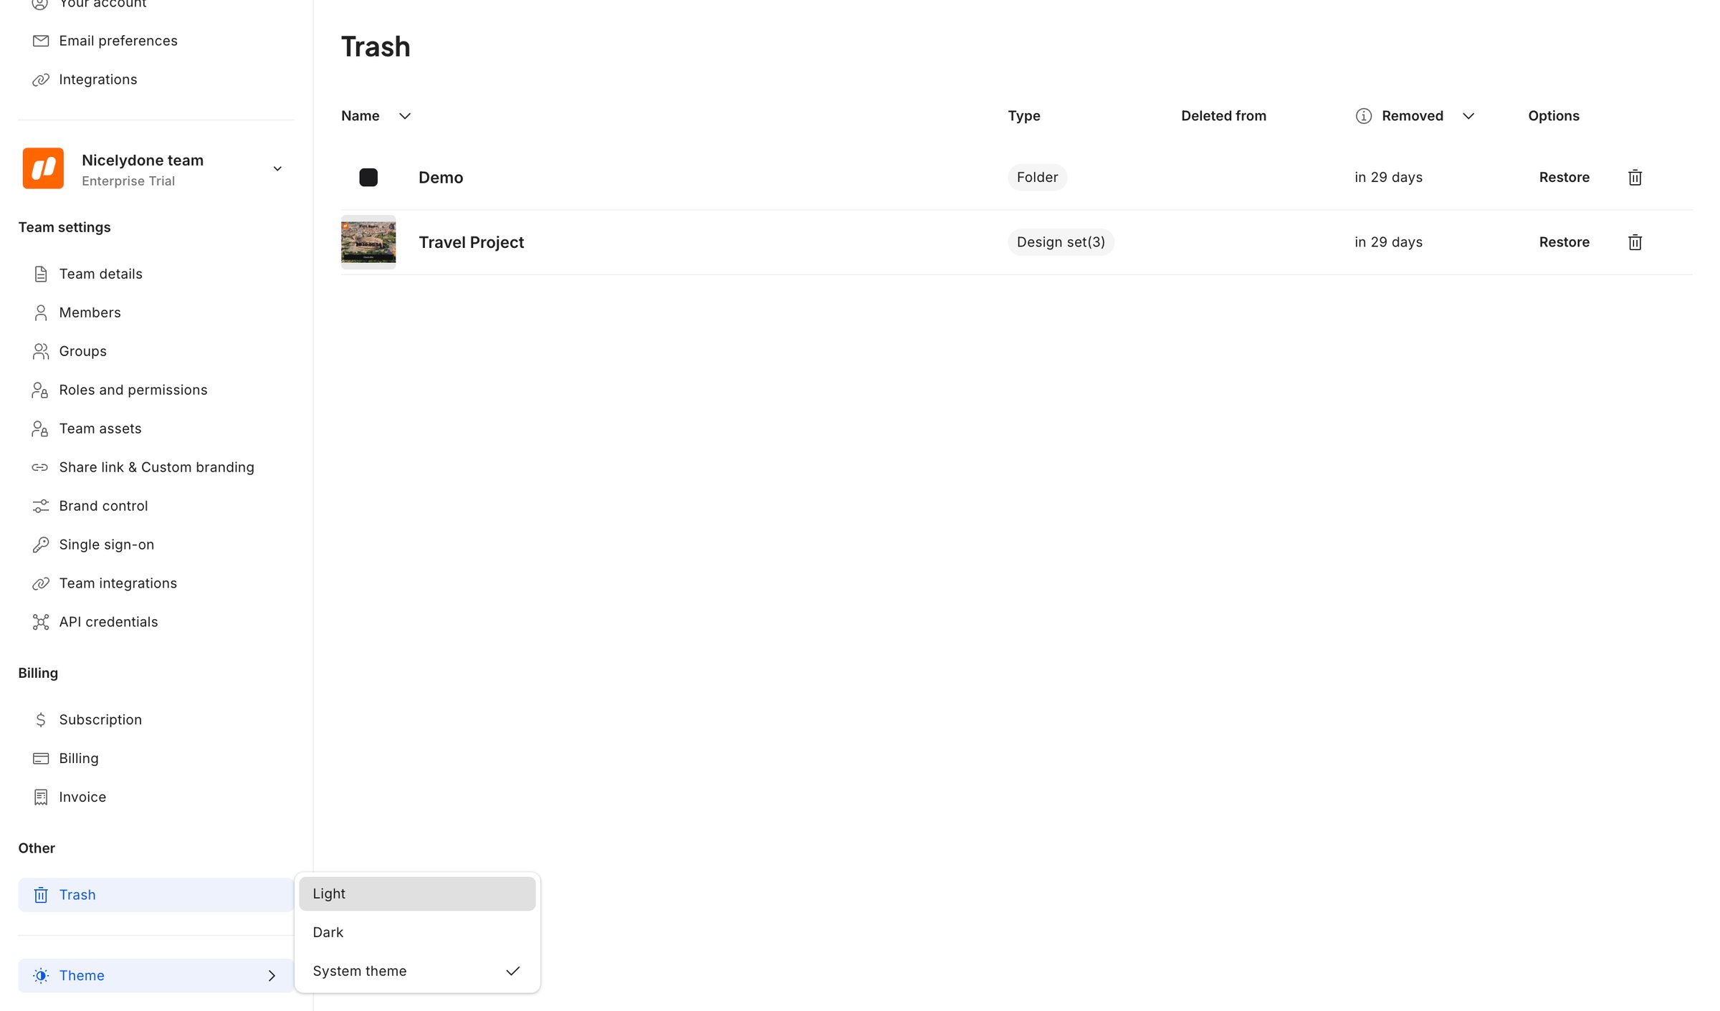
Task: Click the Integrations link icon
Action: pos(41,80)
